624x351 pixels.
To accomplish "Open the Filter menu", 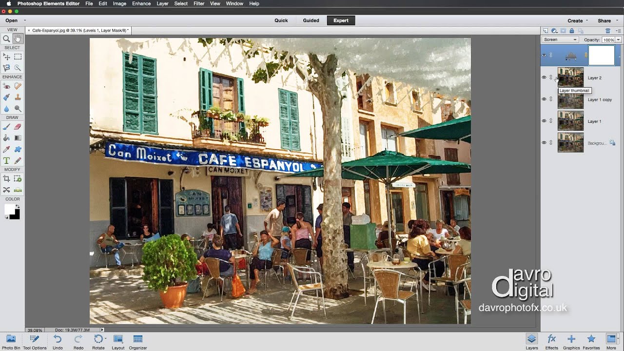I will click(x=199, y=3).
